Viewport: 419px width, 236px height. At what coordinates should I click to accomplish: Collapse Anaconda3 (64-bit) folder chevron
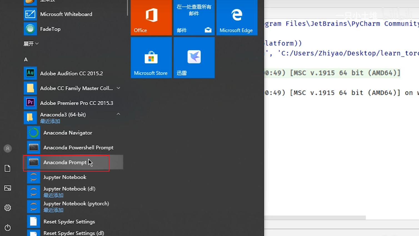[118, 114]
